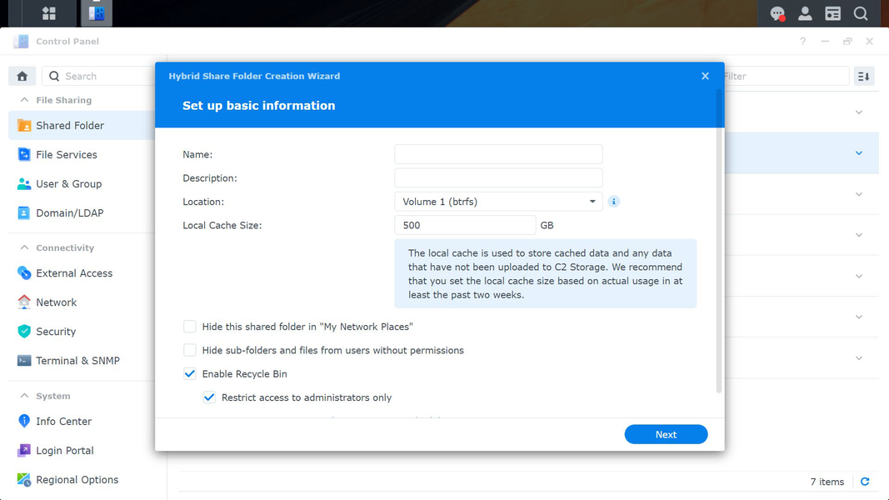
Task: Click the Control Panel title bar icon
Action: [21, 41]
